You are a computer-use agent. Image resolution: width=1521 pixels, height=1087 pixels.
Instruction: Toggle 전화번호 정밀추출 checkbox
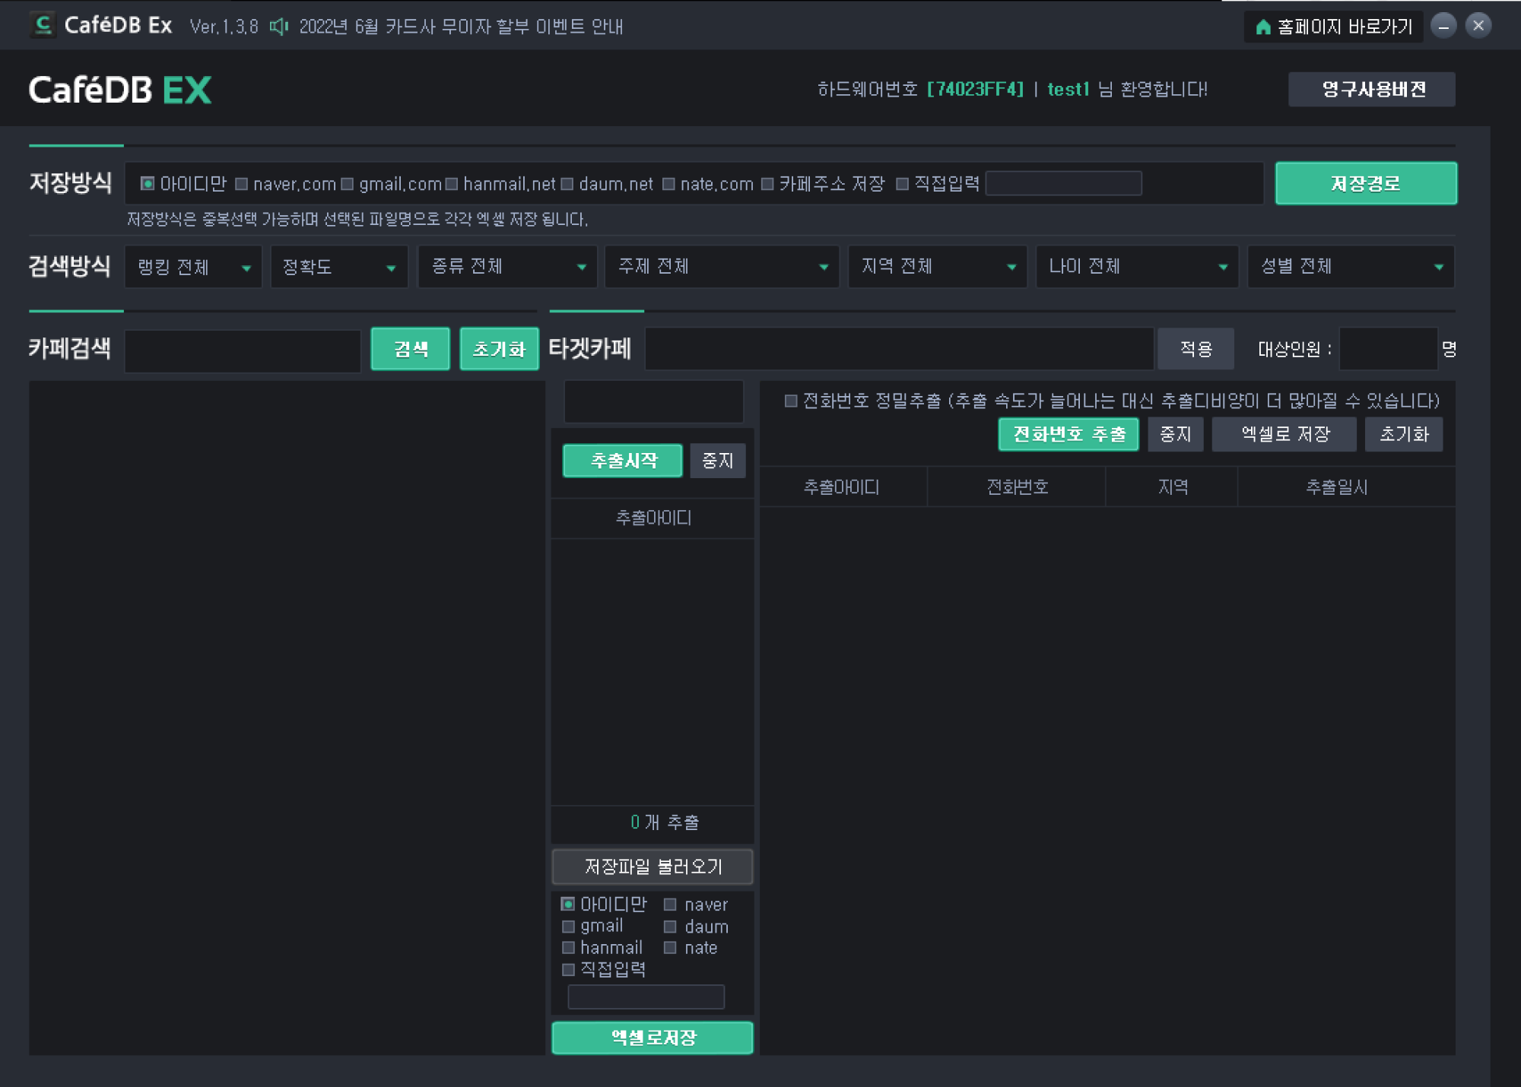(791, 401)
